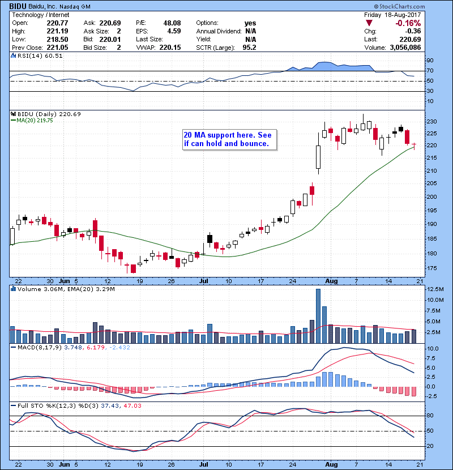Click the Jul label on price panel axis

[x=203, y=281]
